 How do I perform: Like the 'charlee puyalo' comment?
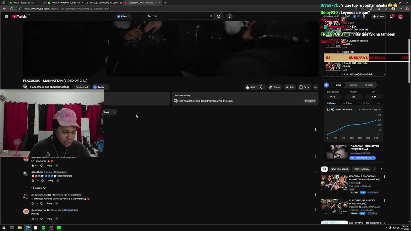click(32, 181)
